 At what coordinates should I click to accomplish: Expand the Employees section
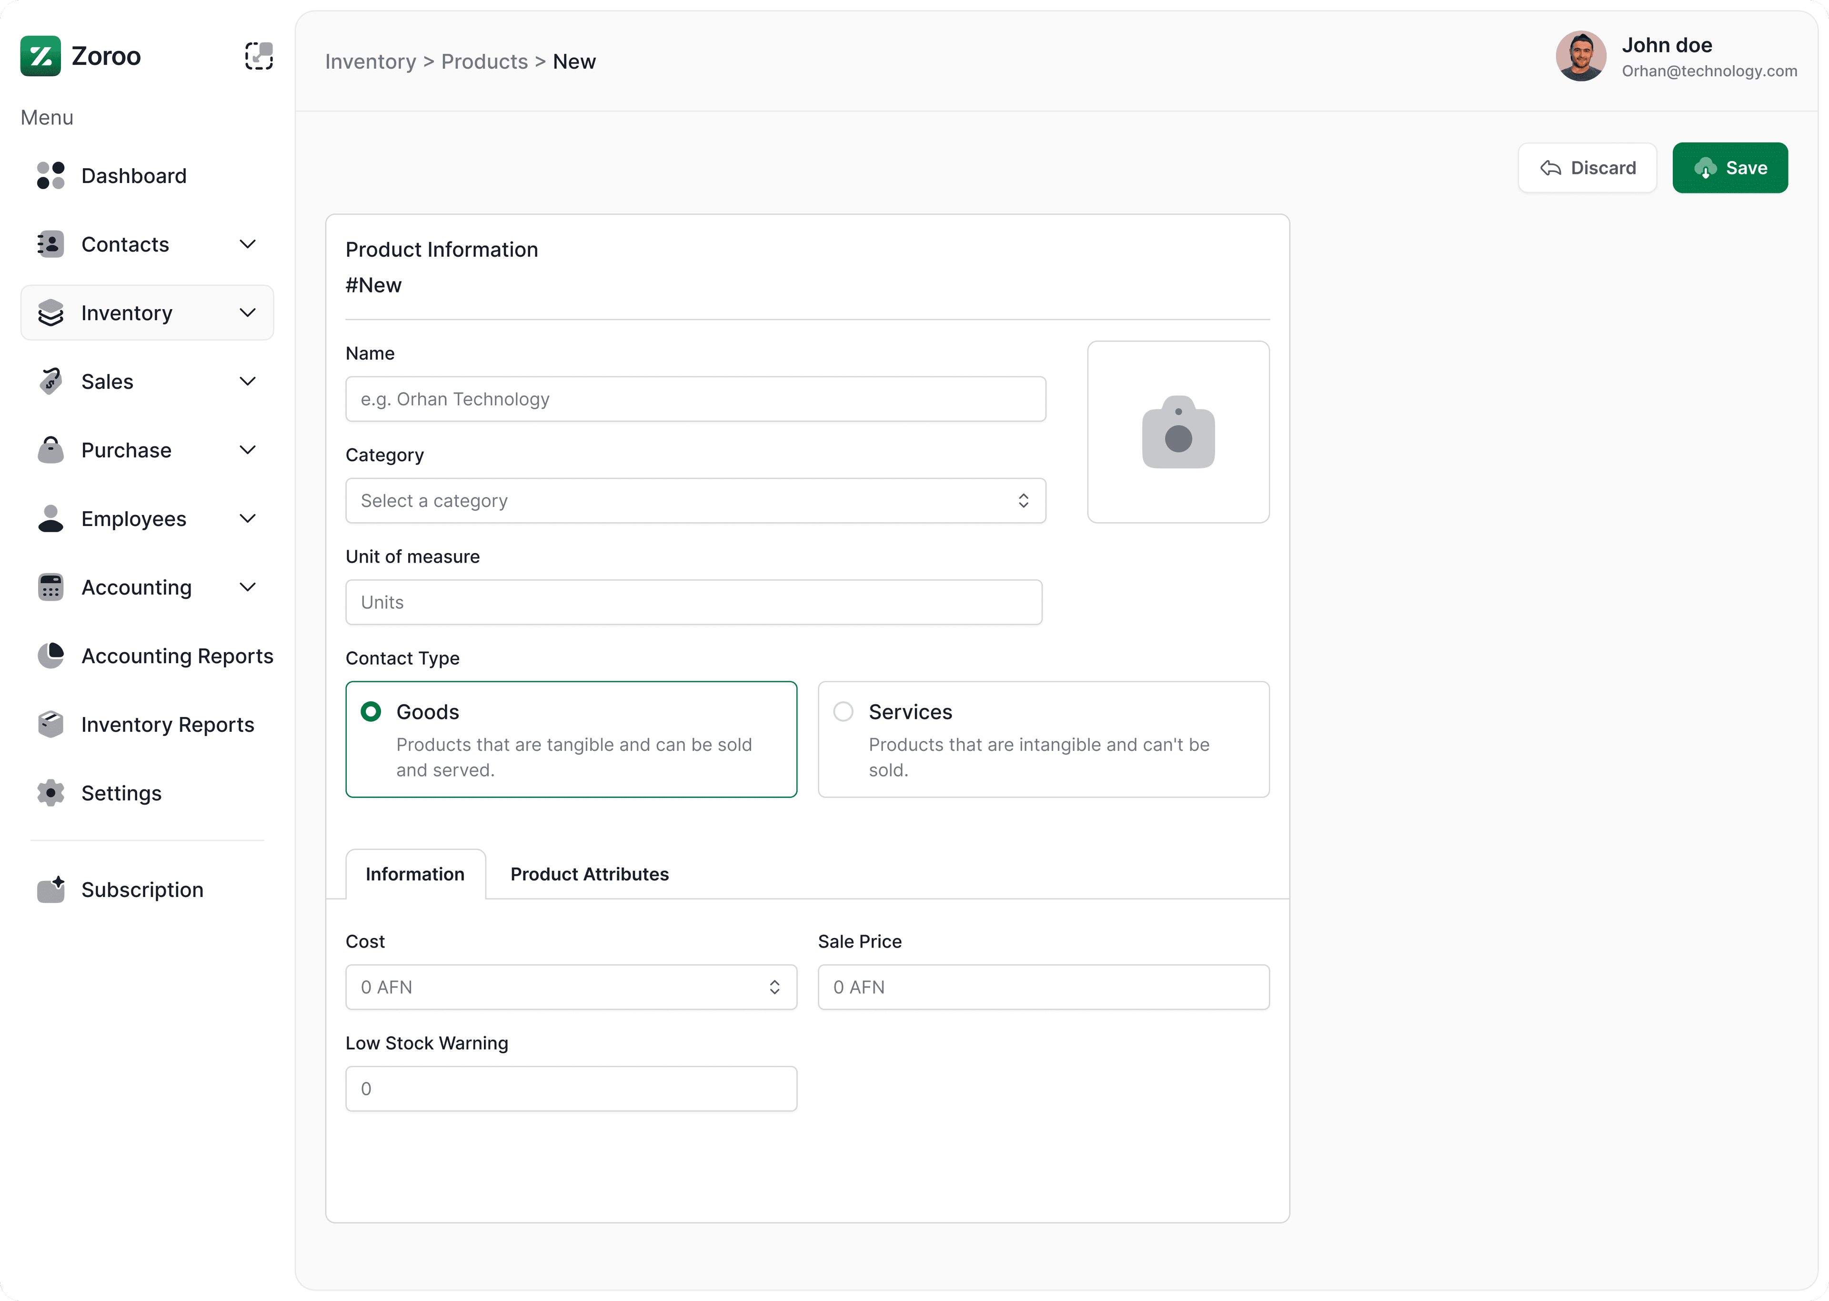pyautogui.click(x=248, y=518)
